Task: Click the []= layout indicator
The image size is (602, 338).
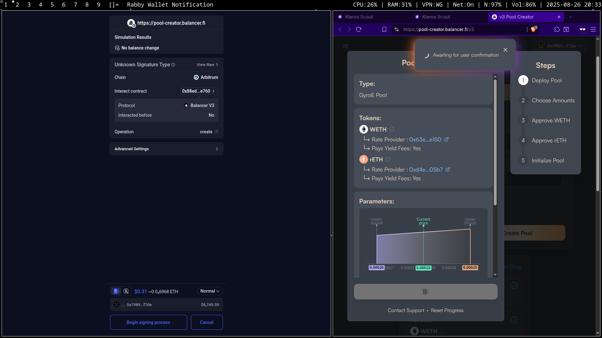Action: pos(114,5)
